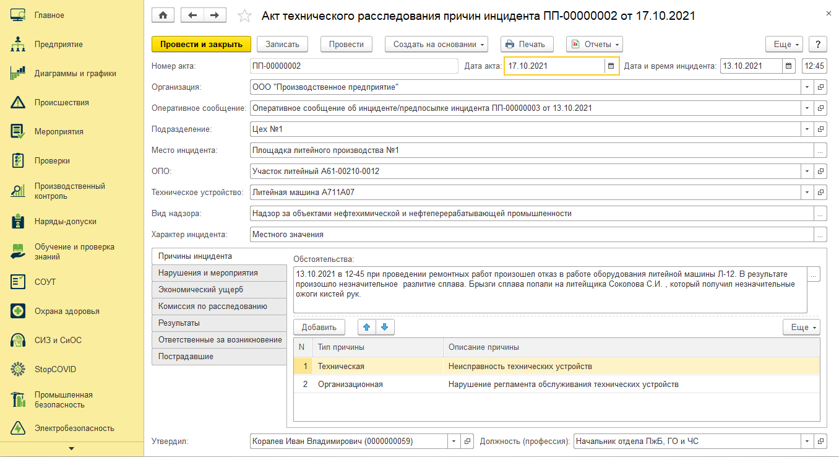Open the top toolbar Еще menu
839x457 pixels.
coord(785,44)
